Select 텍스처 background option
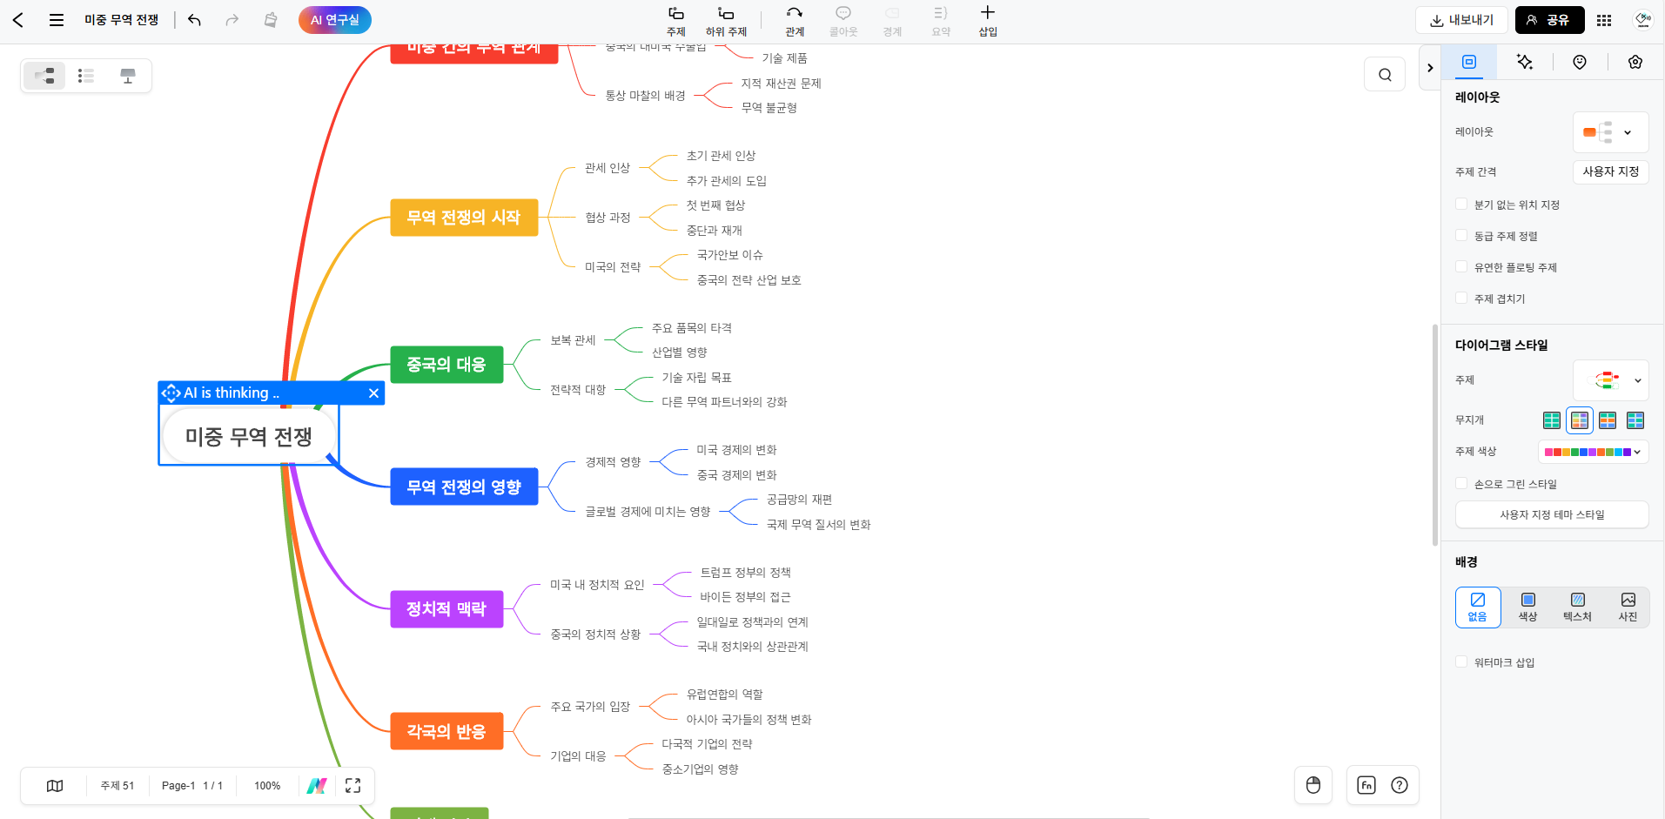Viewport: 1665px width, 819px height. pos(1577,608)
